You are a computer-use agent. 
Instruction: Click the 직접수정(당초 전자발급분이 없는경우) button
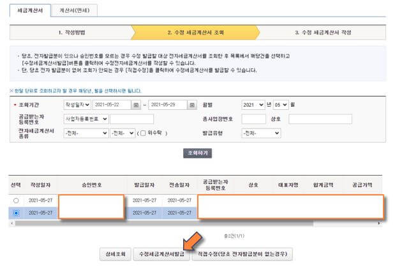242,254
